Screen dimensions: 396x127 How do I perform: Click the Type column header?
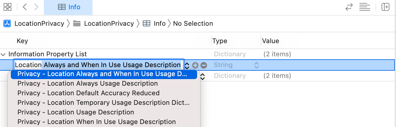click(220, 41)
